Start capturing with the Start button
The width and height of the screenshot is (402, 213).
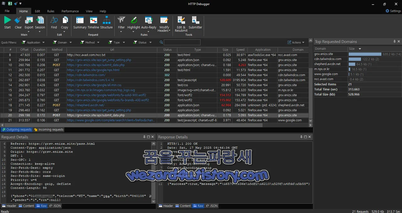pyautogui.click(x=8, y=23)
